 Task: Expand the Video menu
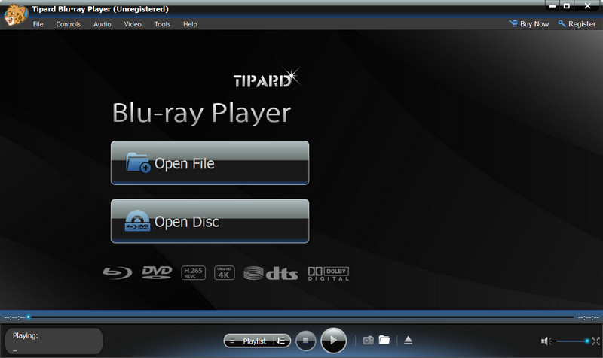133,24
